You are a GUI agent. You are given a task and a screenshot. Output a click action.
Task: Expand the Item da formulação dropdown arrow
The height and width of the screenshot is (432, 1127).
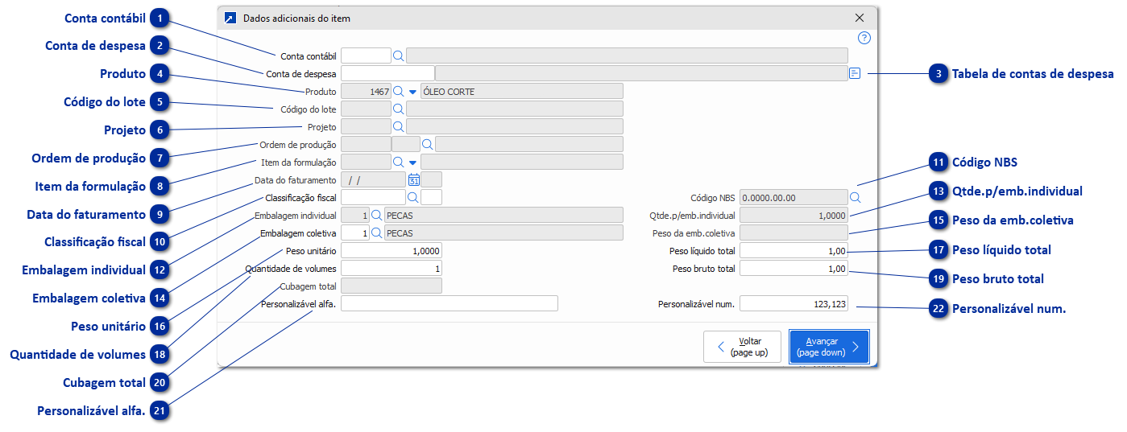coord(412,163)
